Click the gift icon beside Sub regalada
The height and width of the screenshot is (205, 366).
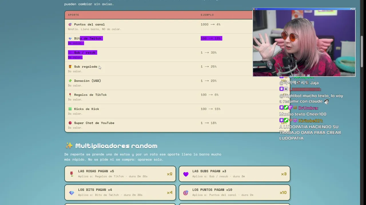[x=70, y=67]
